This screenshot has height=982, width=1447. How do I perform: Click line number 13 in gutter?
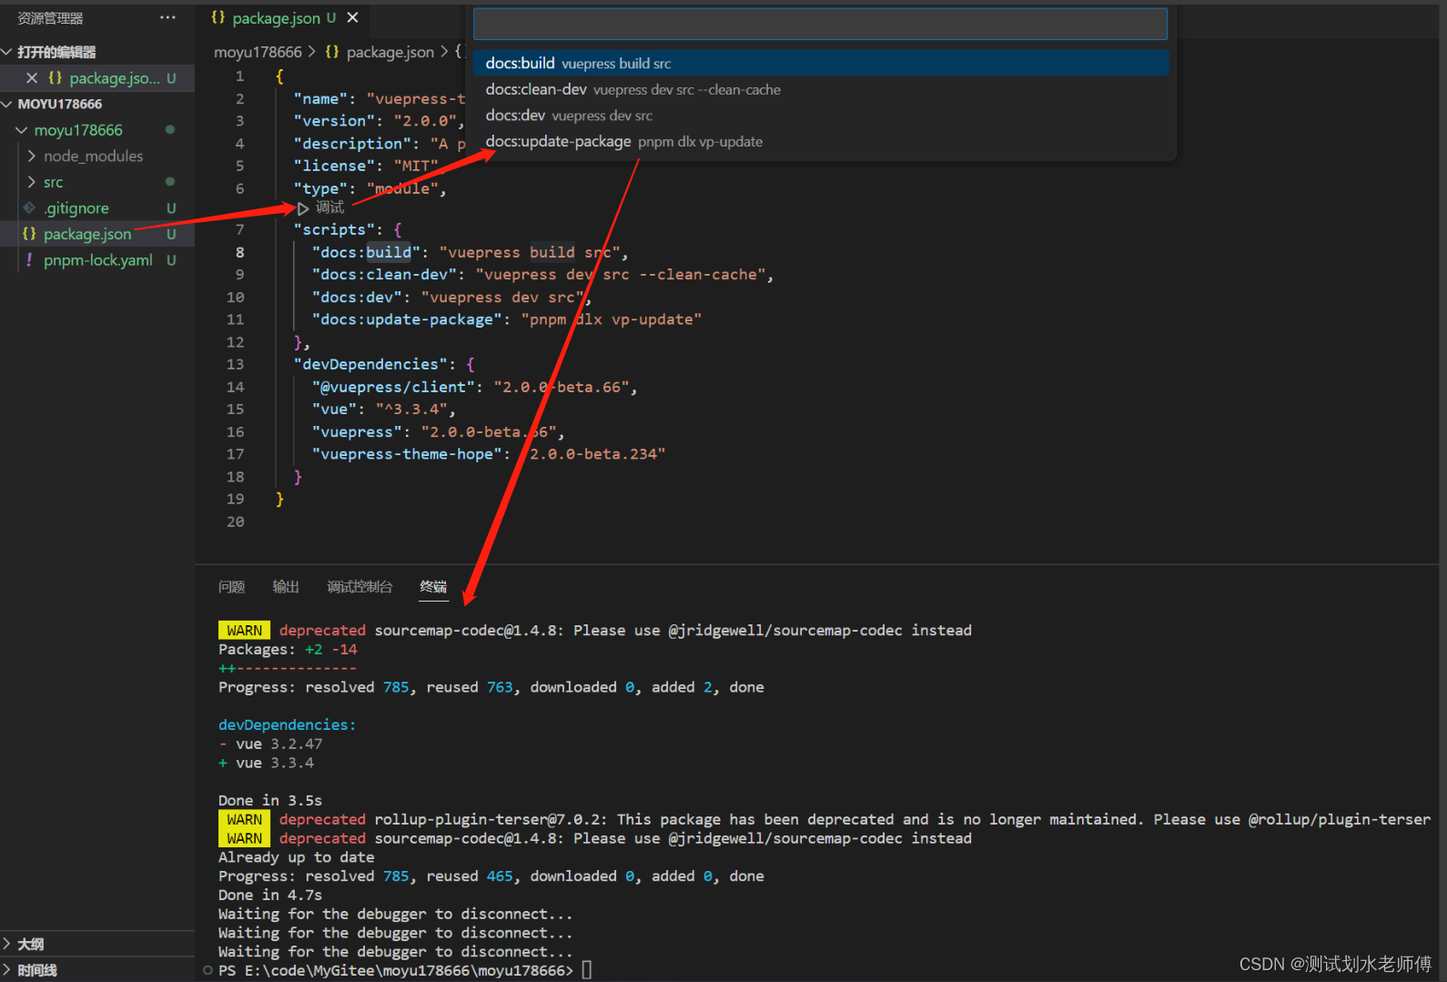(236, 364)
